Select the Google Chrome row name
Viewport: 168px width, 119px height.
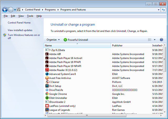(58, 94)
